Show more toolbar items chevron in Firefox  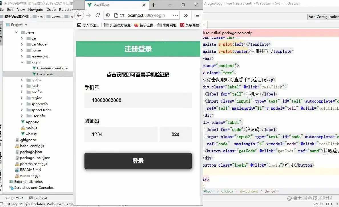pos(186,15)
